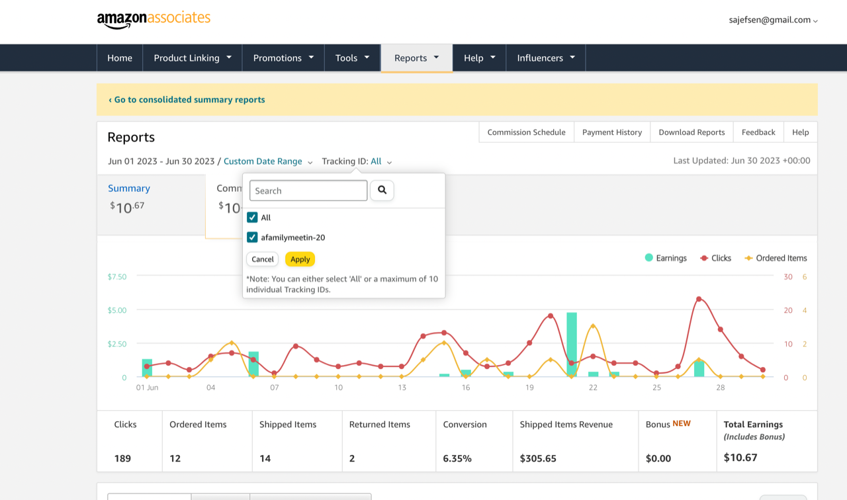This screenshot has height=500, width=847.
Task: Click the Shipped Items Revenue $305.65
Action: [x=538, y=458]
